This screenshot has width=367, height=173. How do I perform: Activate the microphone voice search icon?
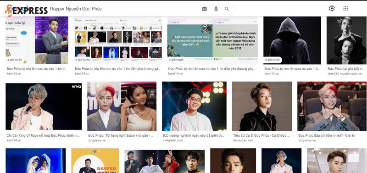216,9
